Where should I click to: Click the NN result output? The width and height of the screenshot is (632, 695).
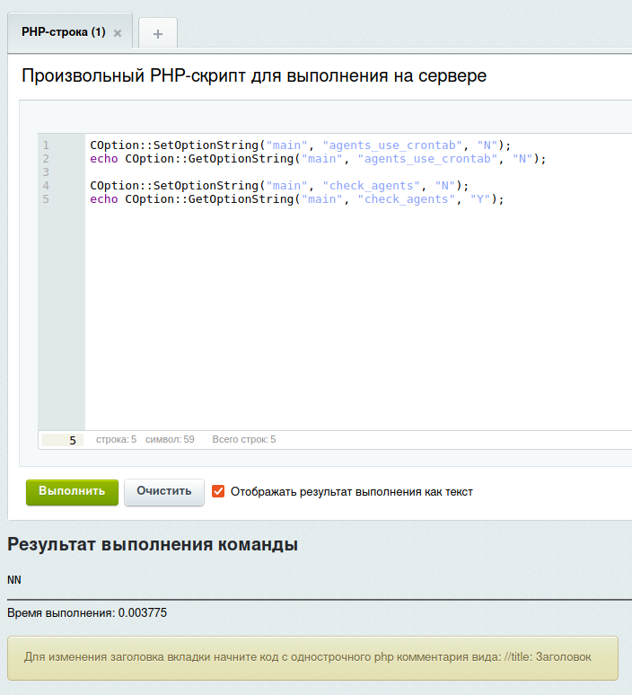[x=14, y=580]
